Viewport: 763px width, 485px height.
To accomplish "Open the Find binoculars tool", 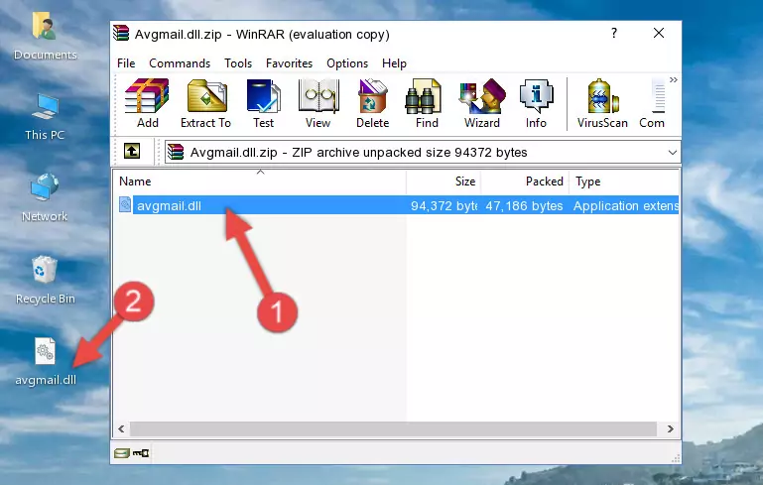I will [427, 103].
